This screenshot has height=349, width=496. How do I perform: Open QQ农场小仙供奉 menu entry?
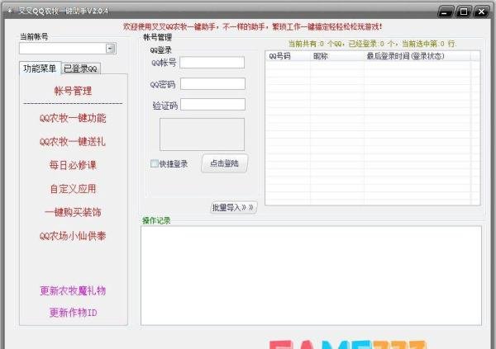tap(73, 236)
